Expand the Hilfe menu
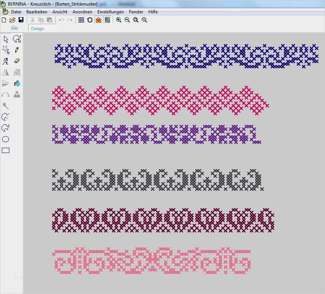 tap(153, 12)
